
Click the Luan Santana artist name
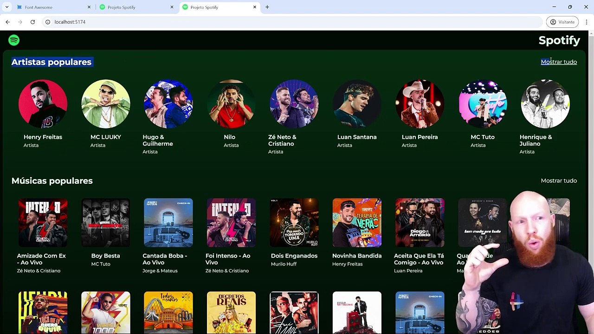(x=357, y=137)
